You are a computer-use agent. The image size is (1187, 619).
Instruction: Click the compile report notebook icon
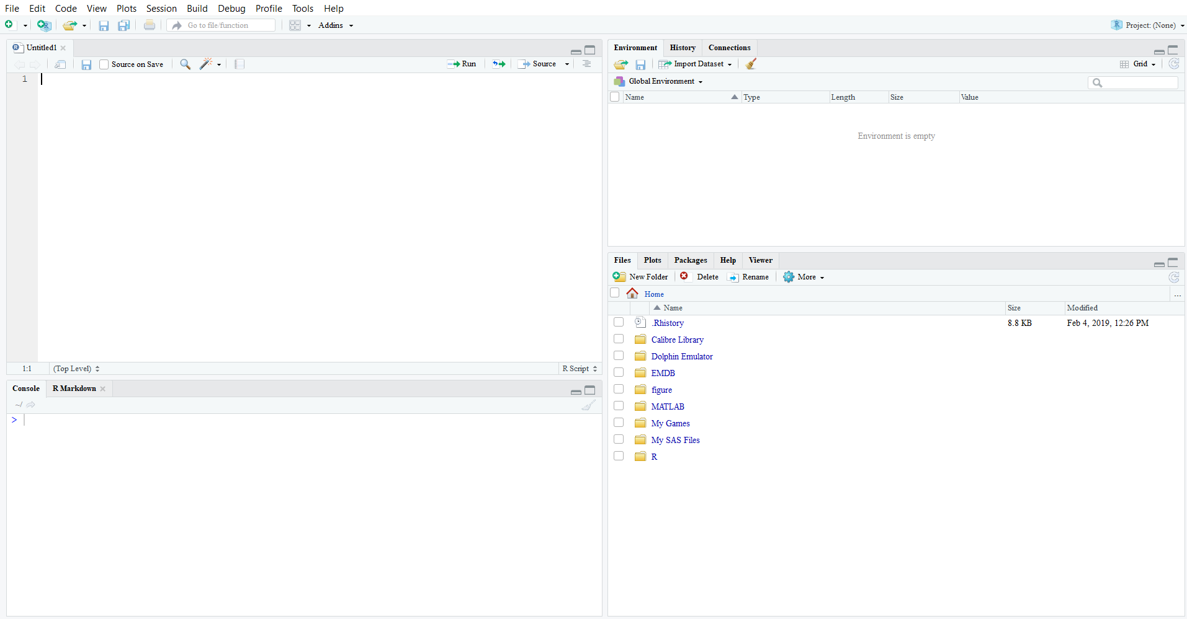click(240, 64)
